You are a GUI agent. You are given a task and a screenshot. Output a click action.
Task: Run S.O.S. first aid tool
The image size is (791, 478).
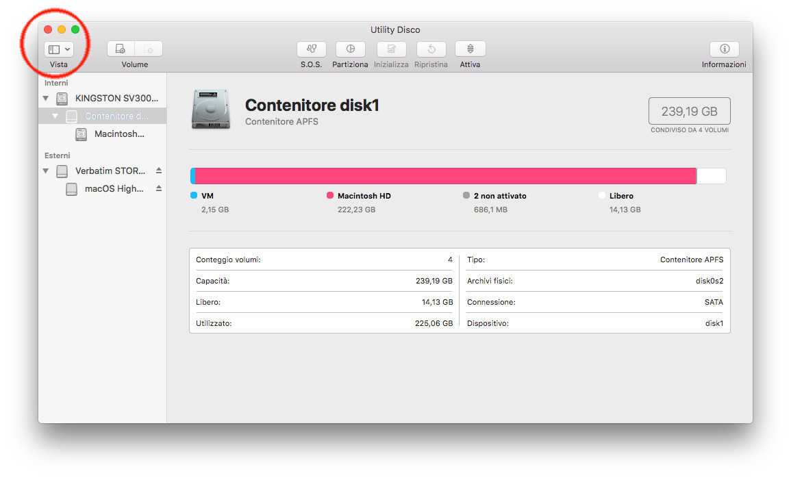pos(311,49)
